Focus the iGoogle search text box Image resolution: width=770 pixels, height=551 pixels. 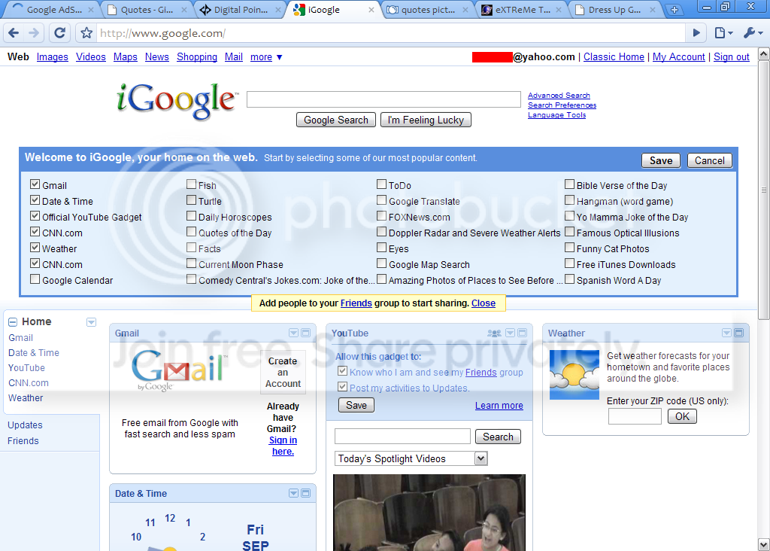(383, 99)
